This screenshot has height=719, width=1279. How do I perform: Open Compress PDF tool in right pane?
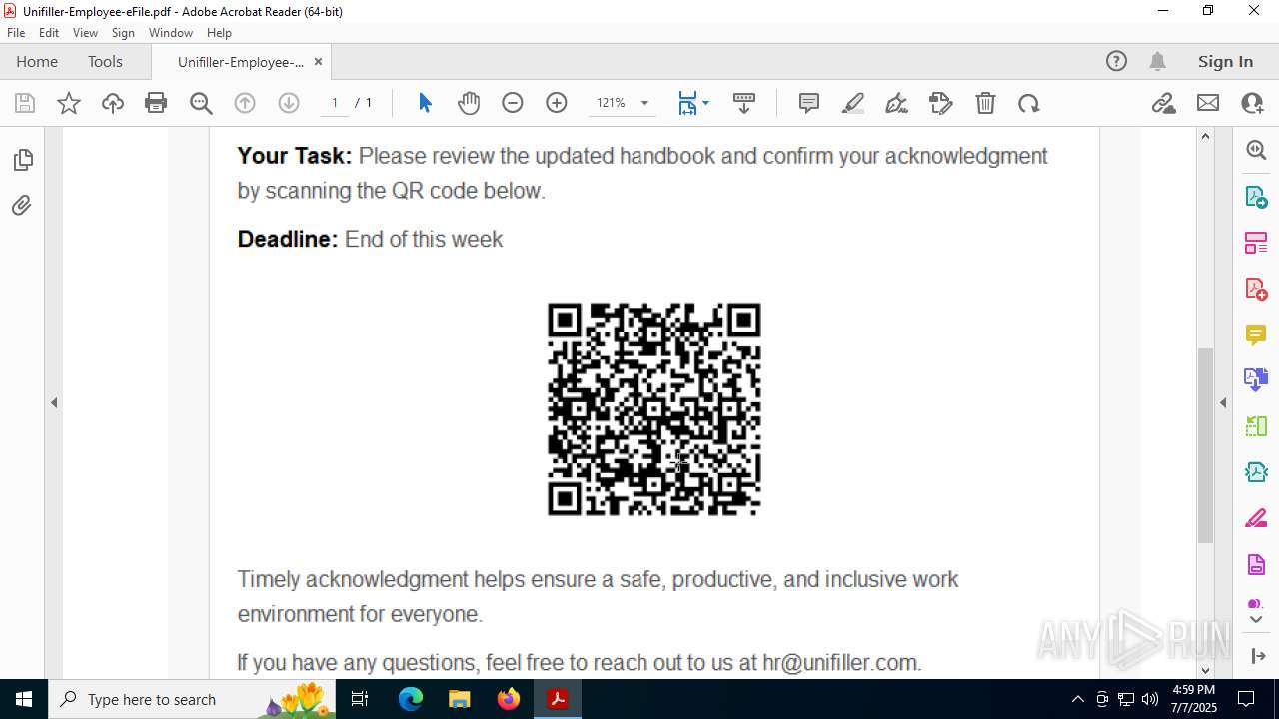[1256, 472]
